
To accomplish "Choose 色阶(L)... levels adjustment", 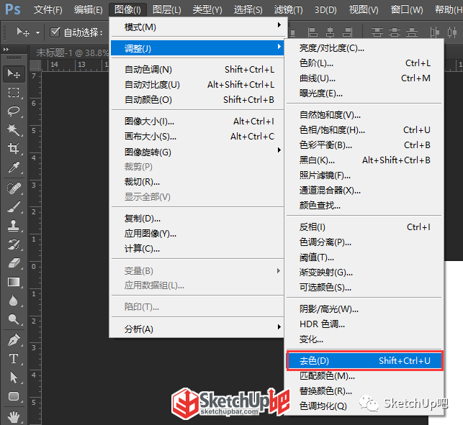I will pos(364,63).
